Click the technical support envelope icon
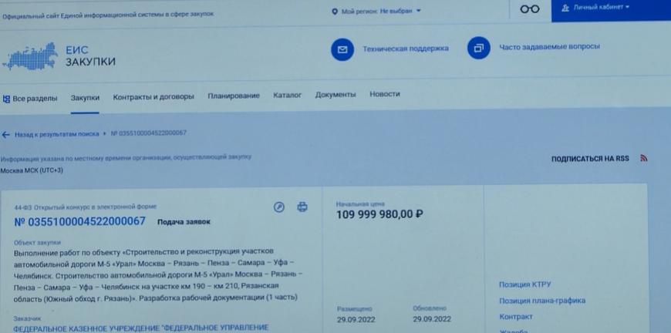 [342, 49]
